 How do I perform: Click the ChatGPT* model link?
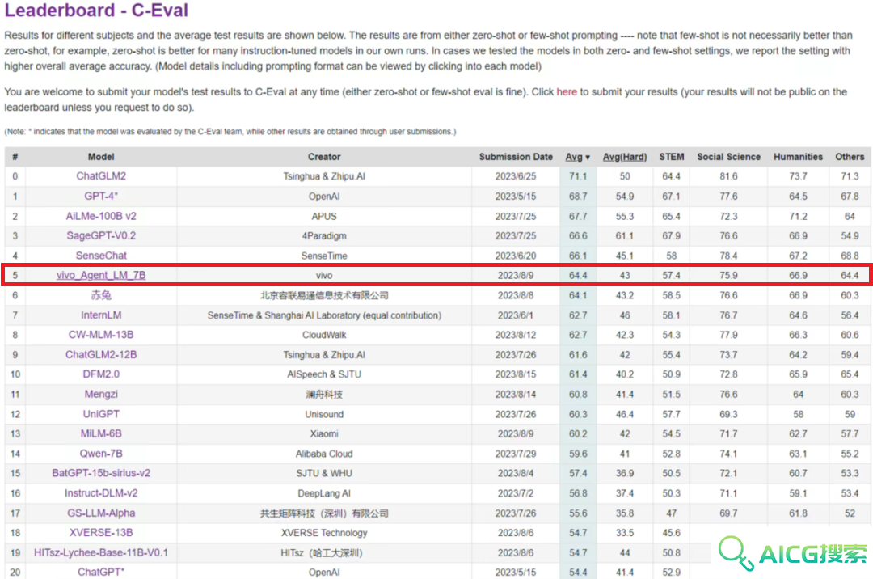(101, 573)
